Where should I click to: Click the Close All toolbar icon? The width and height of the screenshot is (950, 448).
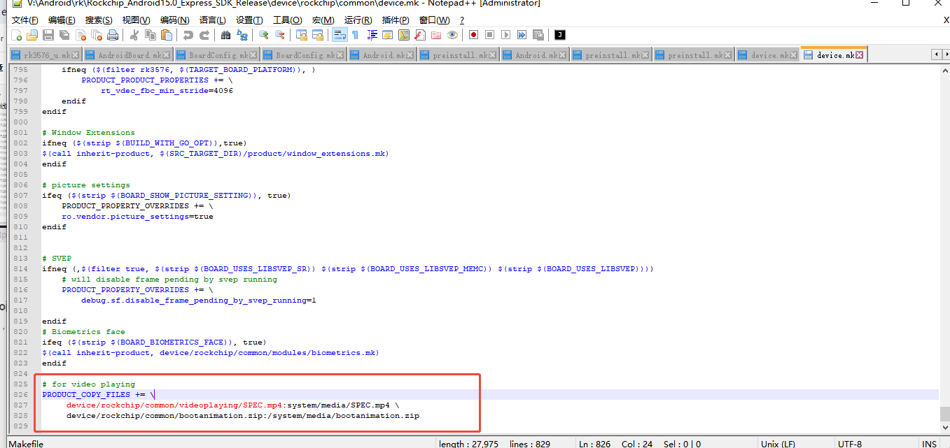(x=97, y=35)
